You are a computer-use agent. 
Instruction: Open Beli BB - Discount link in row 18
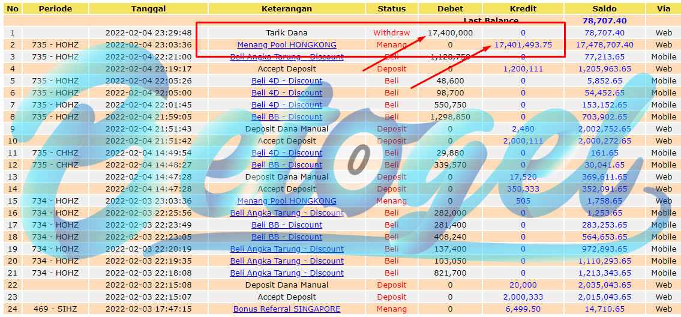pos(287,237)
